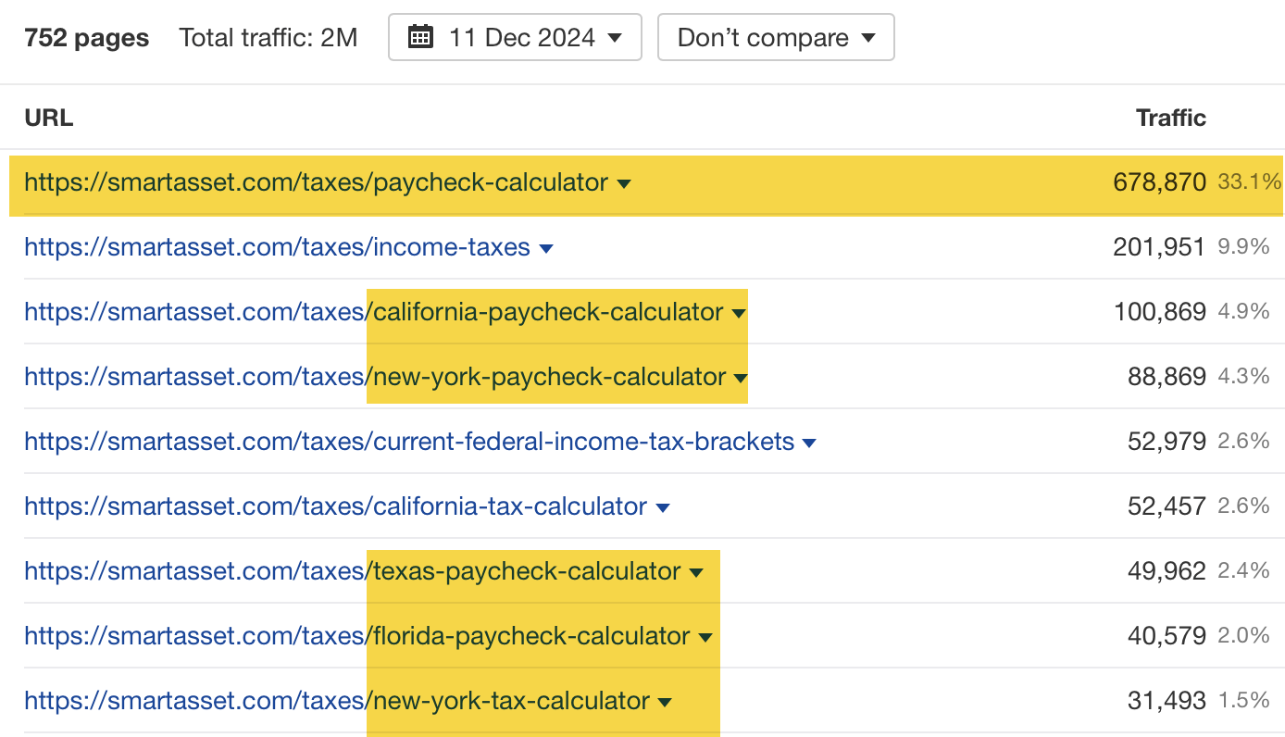The width and height of the screenshot is (1285, 737).
Task: Click the 2.4% traffic share
Action: coord(1243,571)
